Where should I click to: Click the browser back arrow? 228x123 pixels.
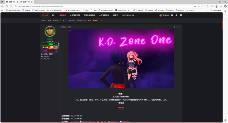point(2,6)
